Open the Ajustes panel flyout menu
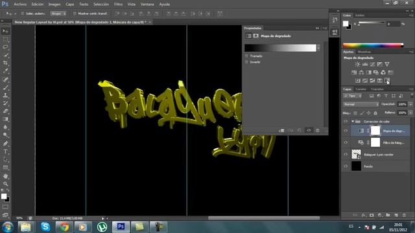Viewport: 415px width, 233px height. coord(410,52)
